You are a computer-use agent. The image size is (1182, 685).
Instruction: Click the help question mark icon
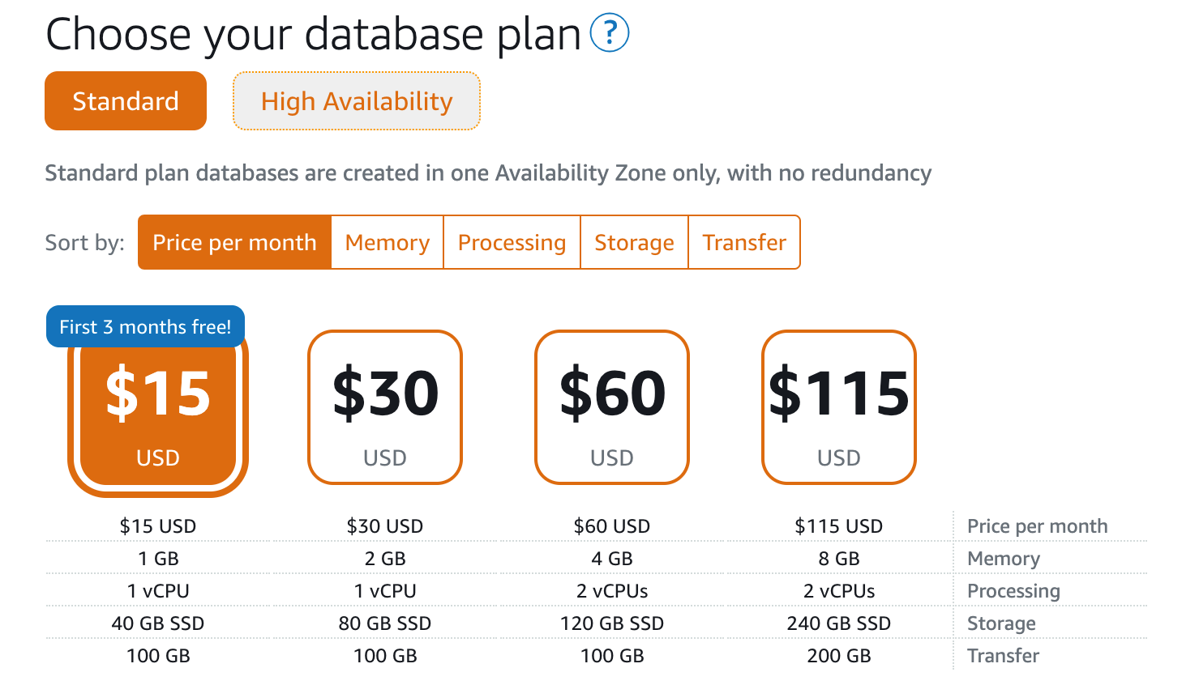610,33
